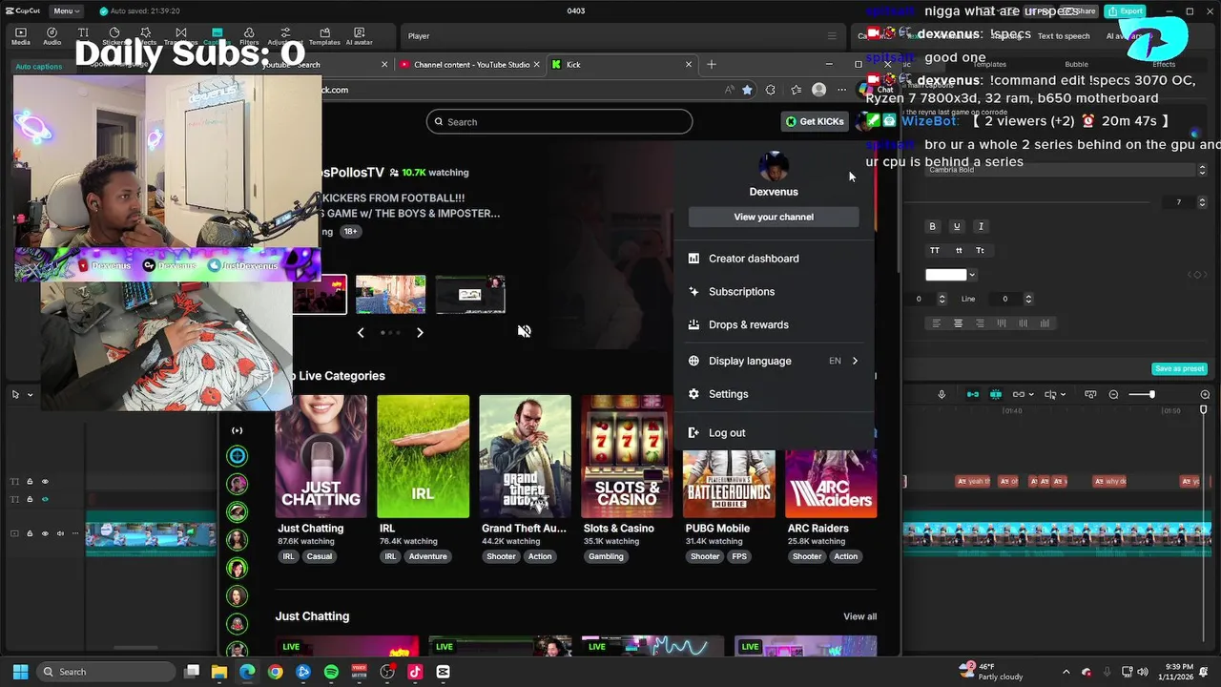Go to next featured stream carousel arrow
Image resolution: width=1221 pixels, height=687 pixels.
tap(420, 332)
